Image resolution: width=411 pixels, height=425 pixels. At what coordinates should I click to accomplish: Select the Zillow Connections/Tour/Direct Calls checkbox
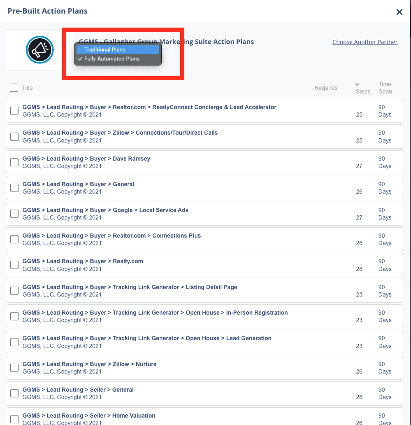point(14,137)
